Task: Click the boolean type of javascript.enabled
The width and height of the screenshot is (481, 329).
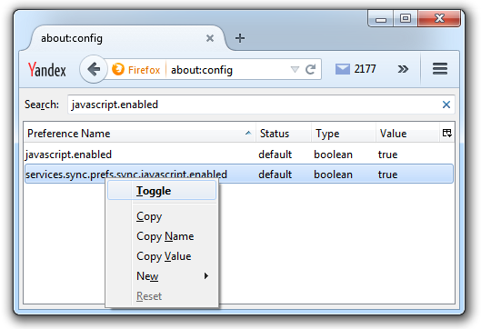Action: coord(333,155)
